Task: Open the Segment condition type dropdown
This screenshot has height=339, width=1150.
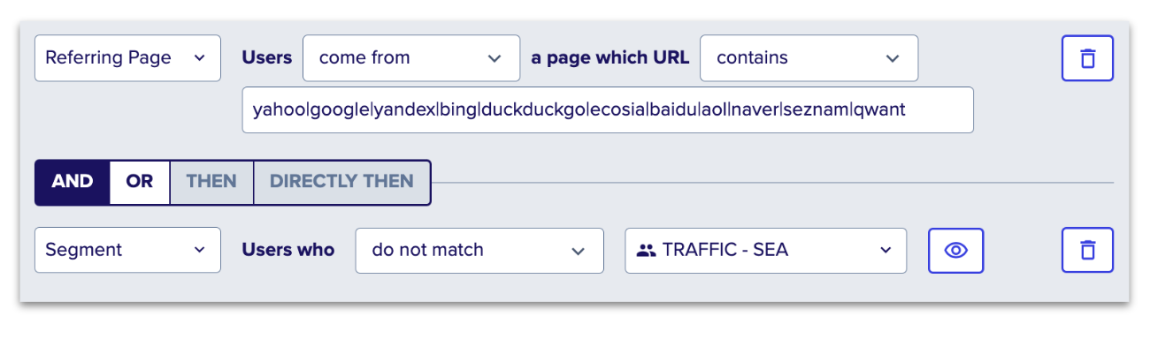Action: [127, 250]
